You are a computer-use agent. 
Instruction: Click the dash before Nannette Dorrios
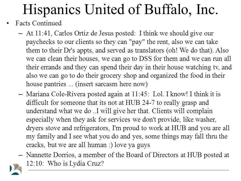[20, 155]
